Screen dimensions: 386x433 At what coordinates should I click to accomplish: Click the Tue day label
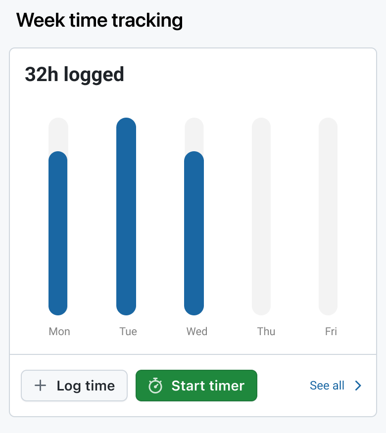click(x=128, y=331)
